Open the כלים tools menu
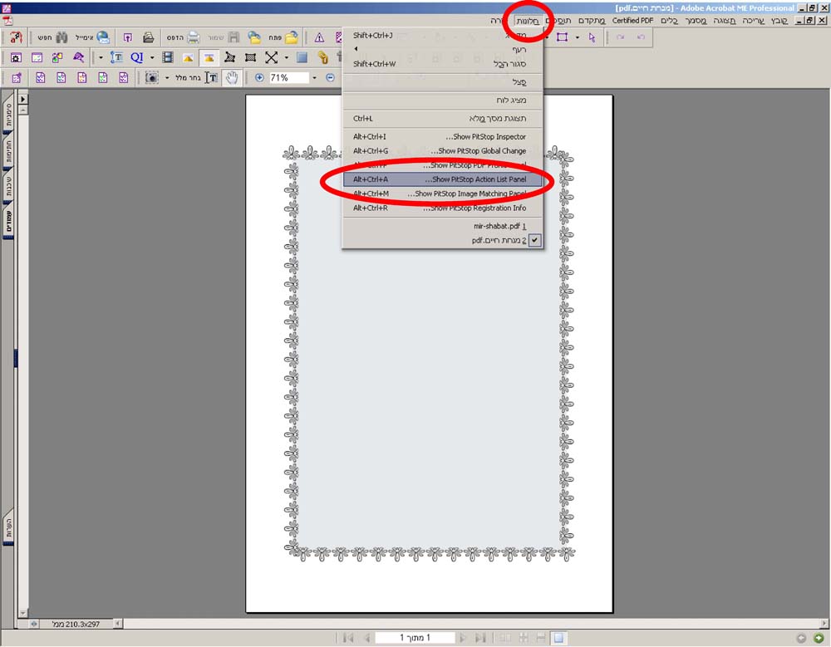Image resolution: width=831 pixels, height=647 pixels. click(x=669, y=21)
